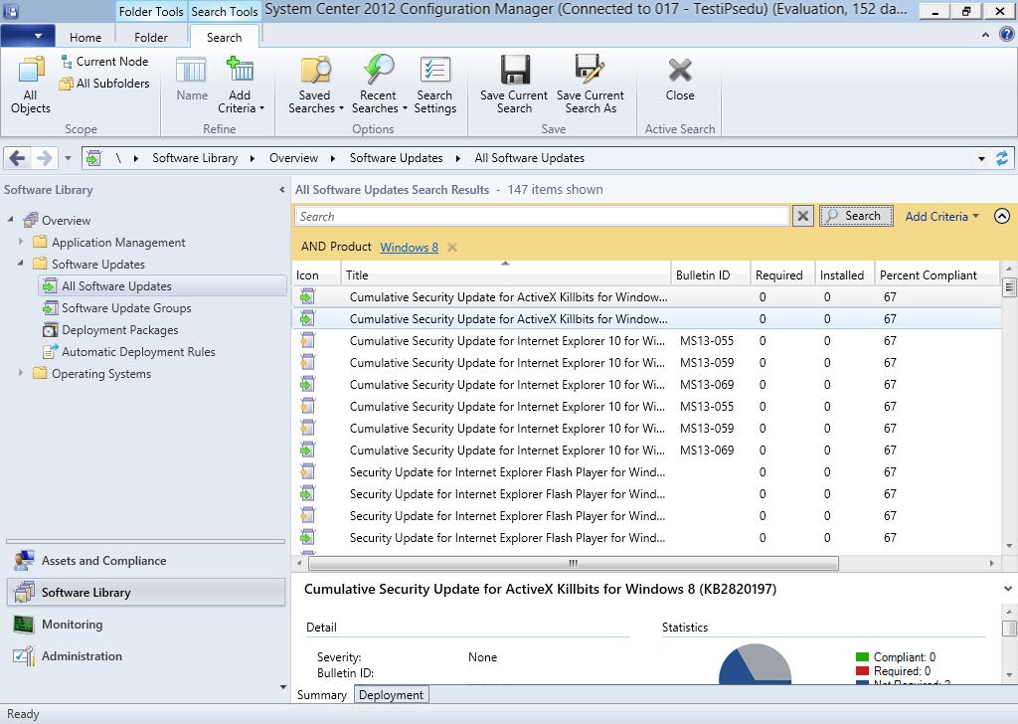Click Overview in the breadcrumb

point(293,158)
